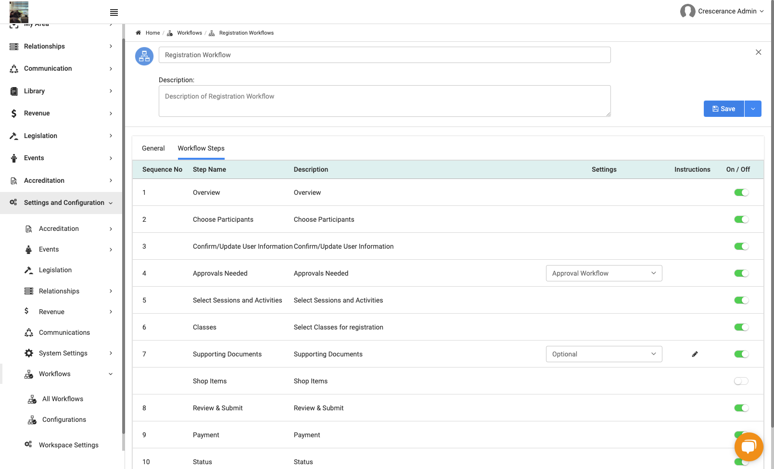
Task: Open the chat support bubble
Action: pyautogui.click(x=749, y=447)
